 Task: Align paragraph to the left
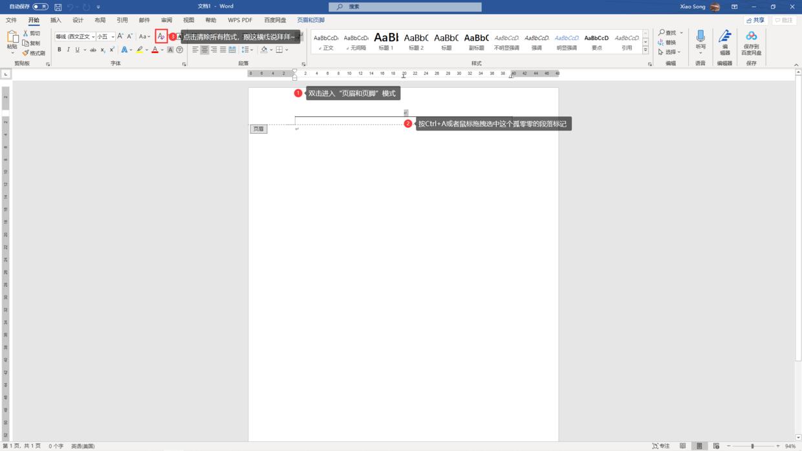(x=195, y=50)
